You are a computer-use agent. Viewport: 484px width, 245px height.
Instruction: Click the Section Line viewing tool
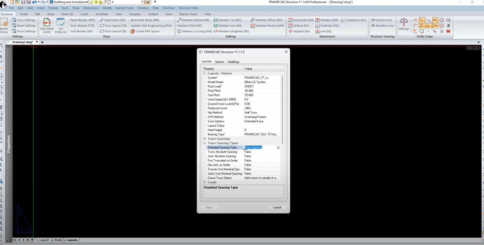coord(381,19)
